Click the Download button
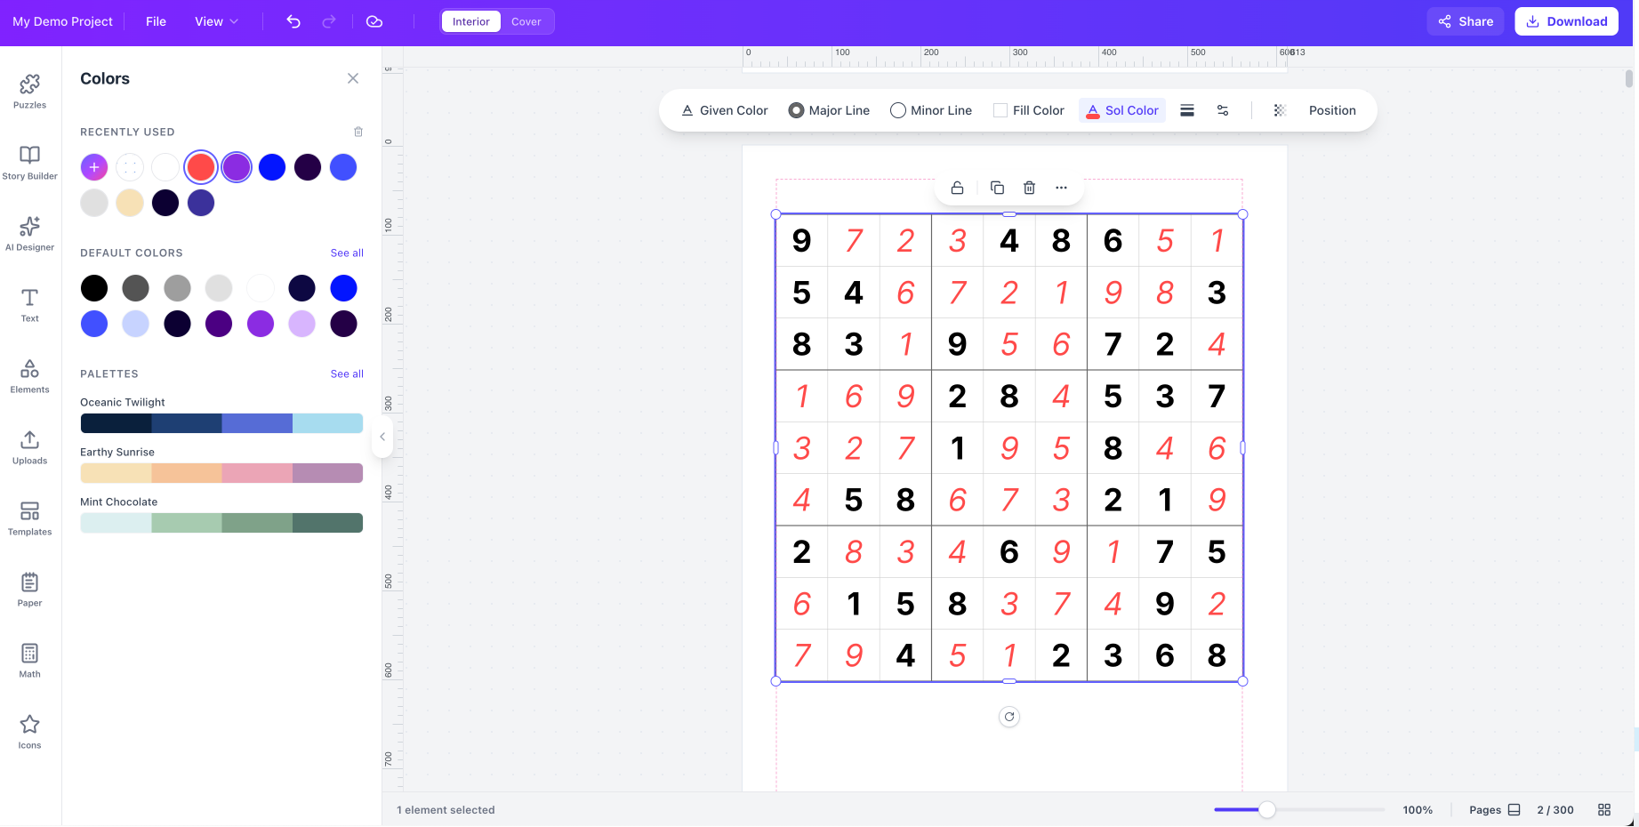Viewport: 1639px width, 827px height. pos(1566,20)
